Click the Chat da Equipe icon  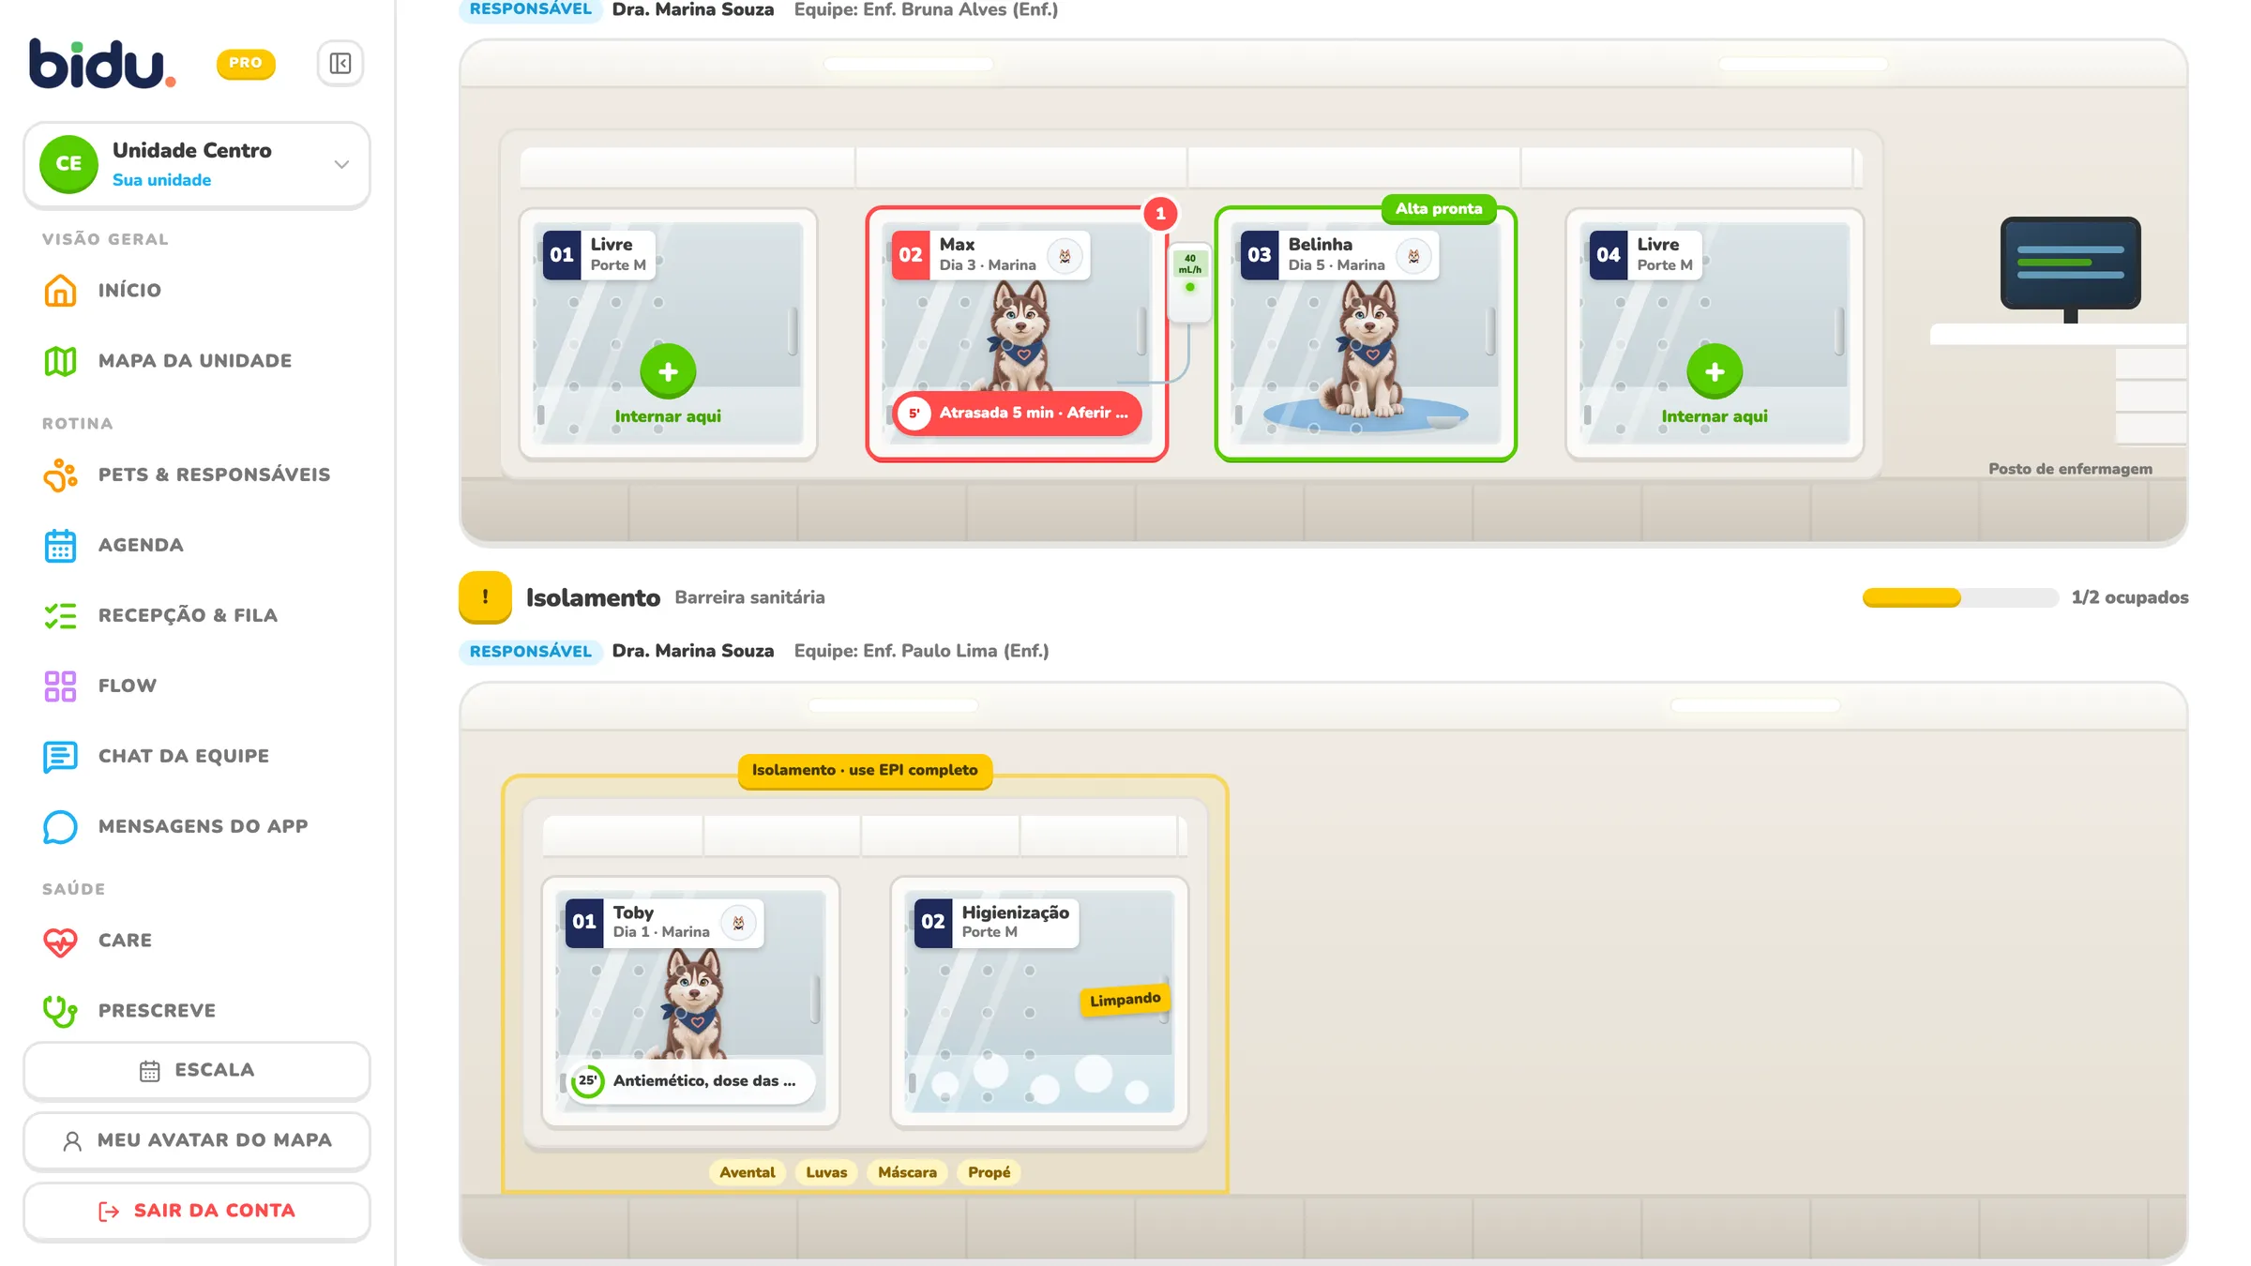click(60, 756)
